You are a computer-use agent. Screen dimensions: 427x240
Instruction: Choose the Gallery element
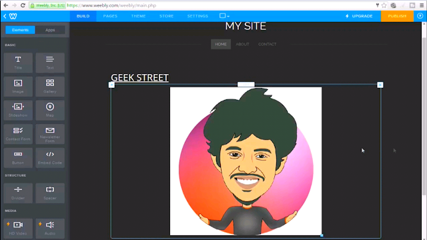pyautogui.click(x=50, y=87)
